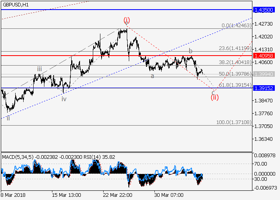280x200 pixels.
Task: Click the 0.000000 indicator zero label
Action: pyautogui.click(x=265, y=174)
